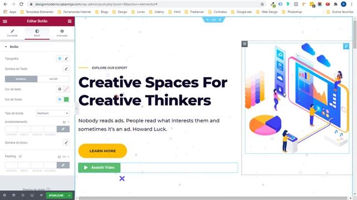Open the Apps shortcut in bookmarks bar
357x200 pixels.
(10, 12)
